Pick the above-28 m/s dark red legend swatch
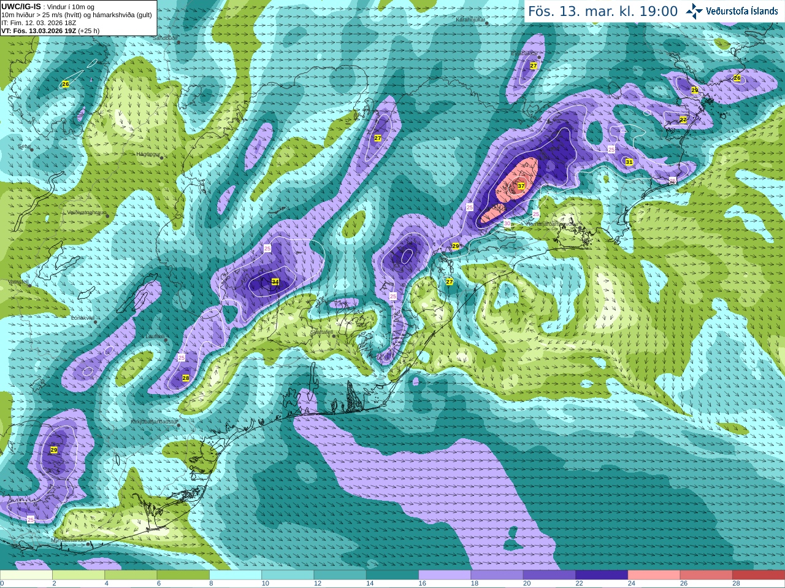 (759, 575)
